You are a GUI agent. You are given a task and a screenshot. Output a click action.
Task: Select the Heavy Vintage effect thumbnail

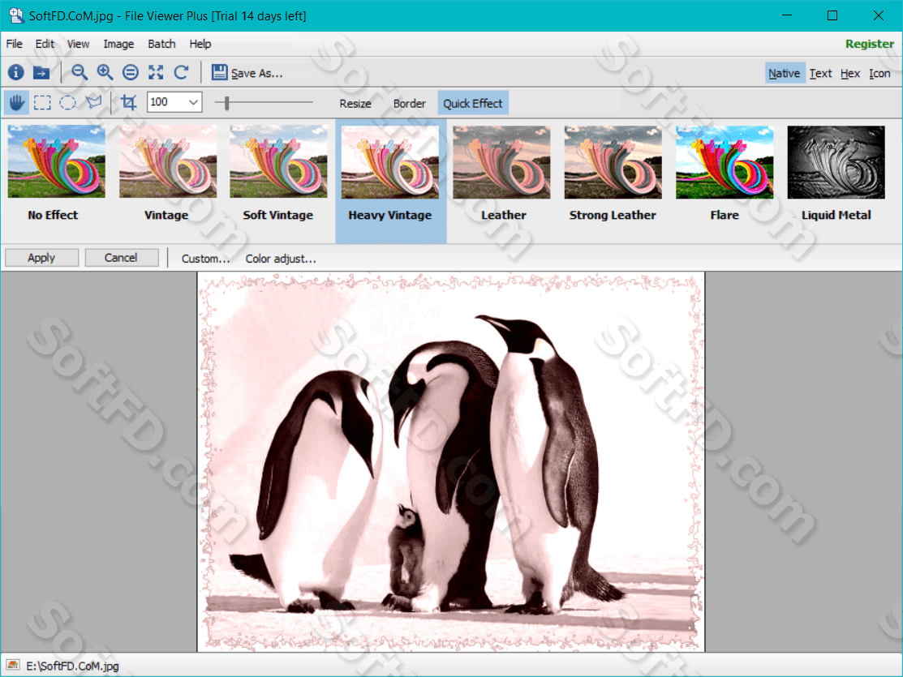coord(390,162)
